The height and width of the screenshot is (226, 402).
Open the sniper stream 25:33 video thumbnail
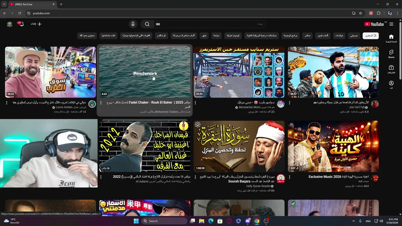coord(239,72)
